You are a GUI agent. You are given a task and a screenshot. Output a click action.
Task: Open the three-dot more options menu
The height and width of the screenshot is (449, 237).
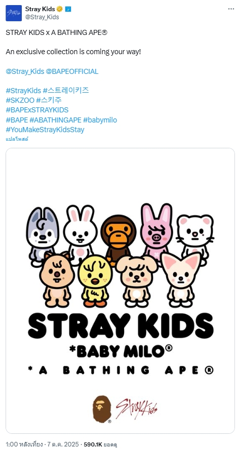click(x=231, y=9)
